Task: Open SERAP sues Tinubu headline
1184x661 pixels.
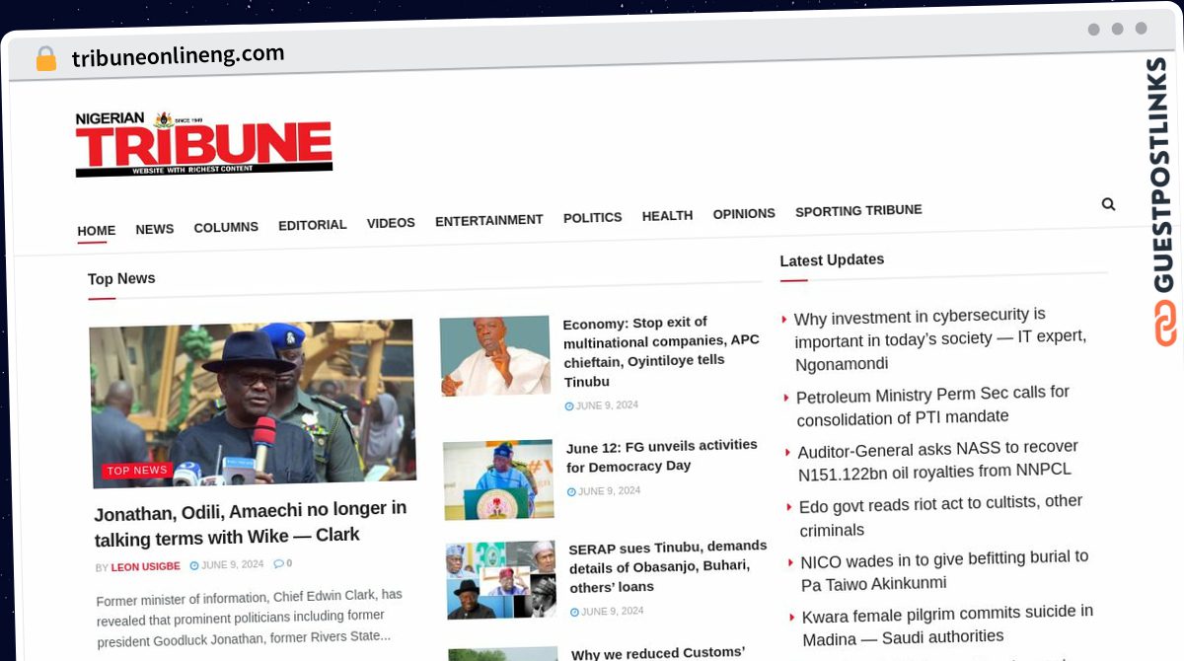Action: tap(668, 566)
